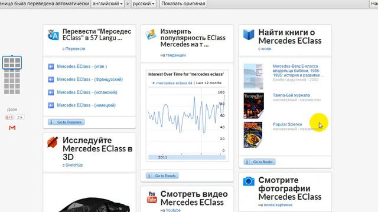Open the Тампа-Бэй журнала book link
Image resolution: width=378 pixels, height=212 pixels.
click(x=291, y=95)
